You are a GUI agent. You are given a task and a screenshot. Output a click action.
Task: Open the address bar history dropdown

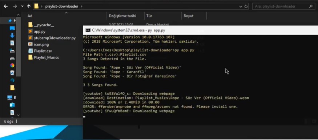pyautogui.click(x=241, y=7)
